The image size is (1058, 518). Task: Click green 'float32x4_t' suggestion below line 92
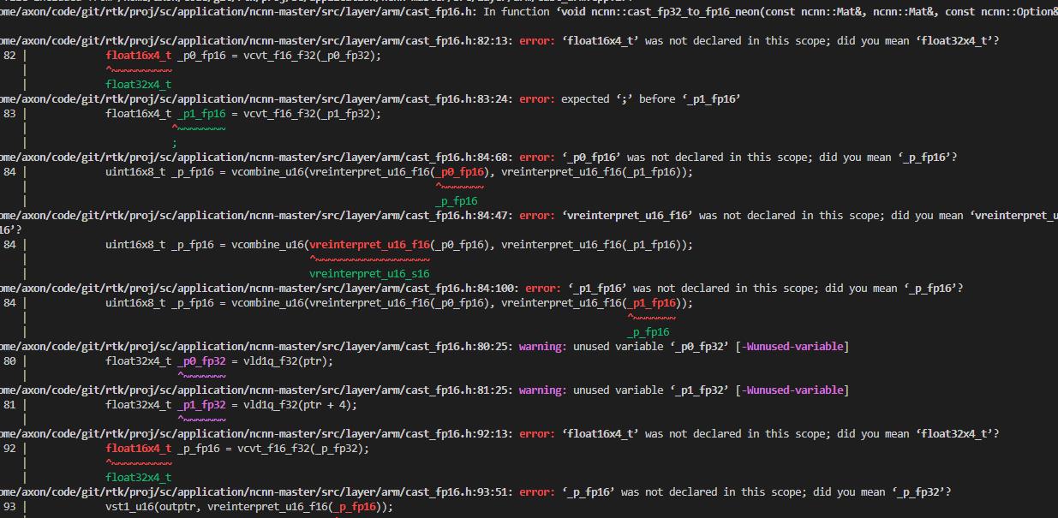point(139,477)
